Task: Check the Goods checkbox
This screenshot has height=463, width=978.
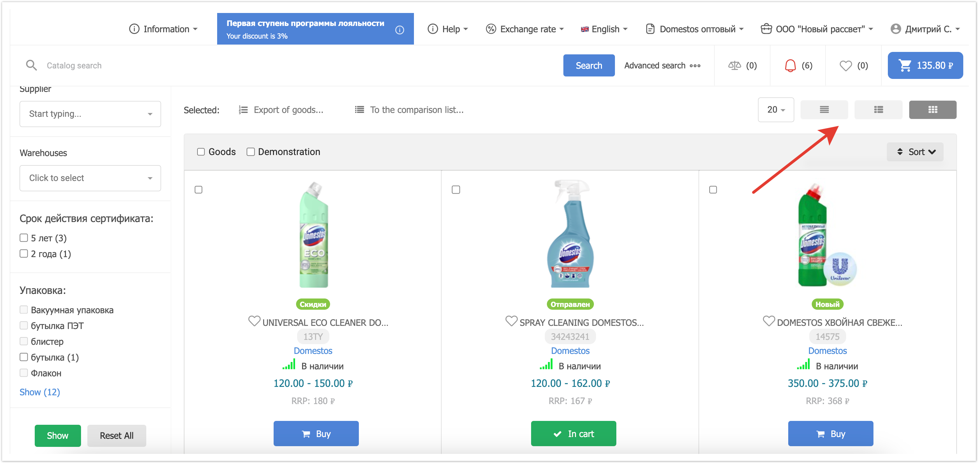Action: pos(201,152)
